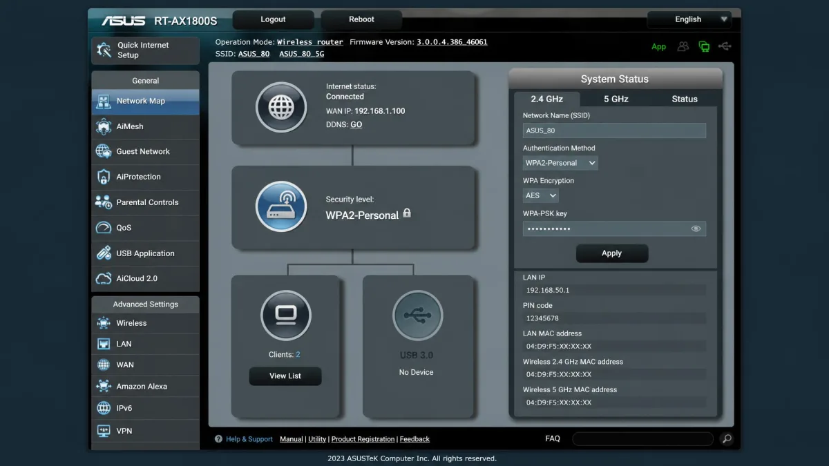Click the View List button
Screen dimensions: 829x466
pos(285,376)
